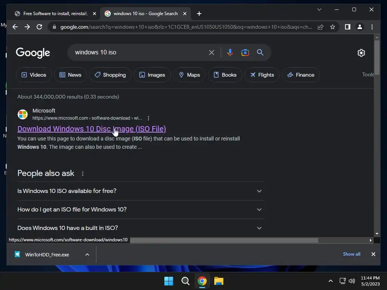Close the Free Software tab

(x=94, y=14)
